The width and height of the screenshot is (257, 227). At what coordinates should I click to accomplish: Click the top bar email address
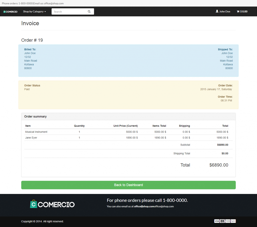pos(54,4)
